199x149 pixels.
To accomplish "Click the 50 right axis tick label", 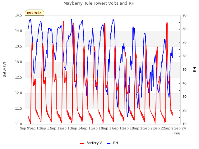I will (184, 70).
